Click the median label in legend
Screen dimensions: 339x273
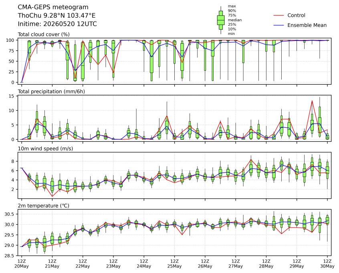click(x=235, y=20)
